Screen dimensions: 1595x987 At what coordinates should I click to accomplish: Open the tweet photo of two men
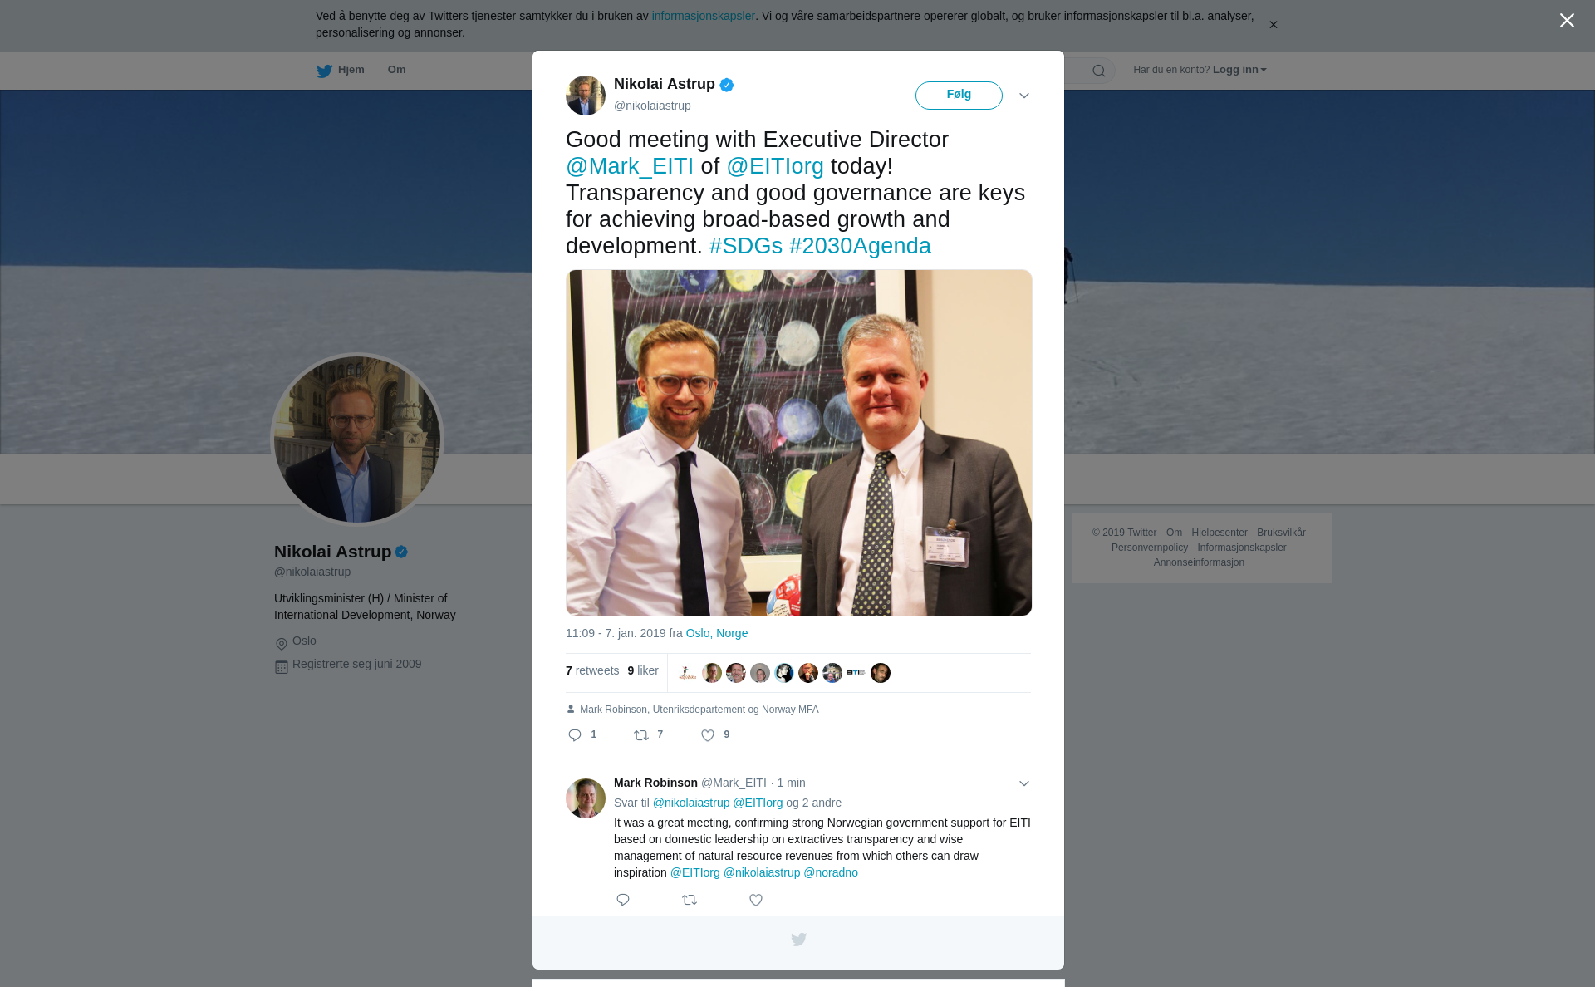(798, 443)
